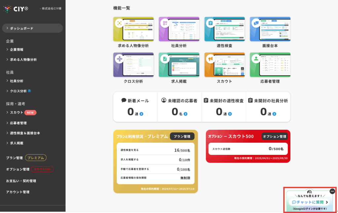Click the オプション管理 button on the red card

coord(274,136)
